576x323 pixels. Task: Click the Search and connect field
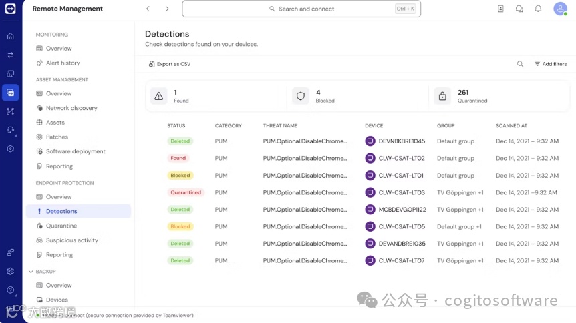coord(301,9)
